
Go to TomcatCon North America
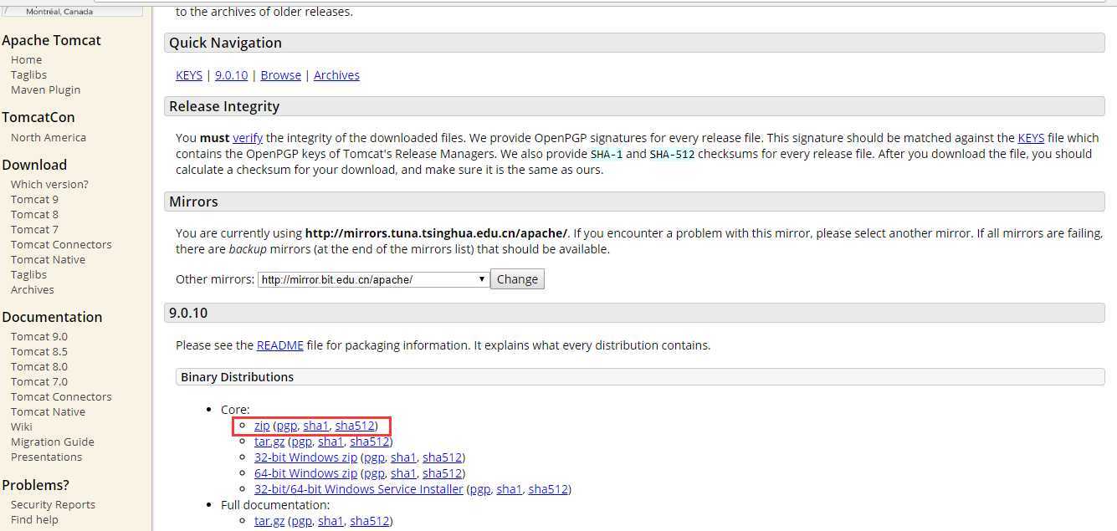coord(48,137)
